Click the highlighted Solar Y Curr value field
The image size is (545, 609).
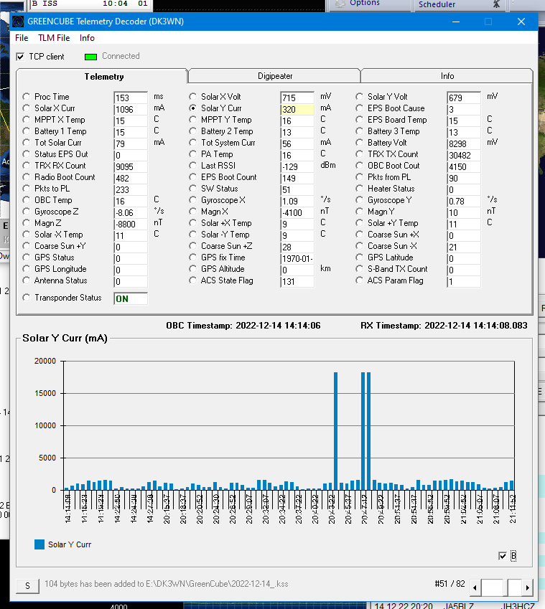[x=297, y=110]
